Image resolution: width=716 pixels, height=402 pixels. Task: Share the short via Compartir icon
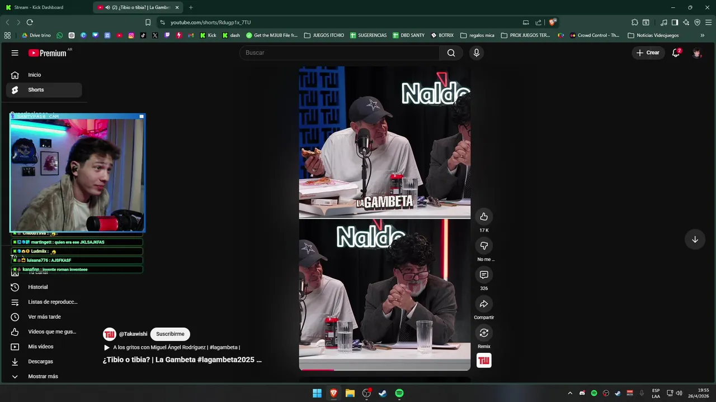pos(484,304)
